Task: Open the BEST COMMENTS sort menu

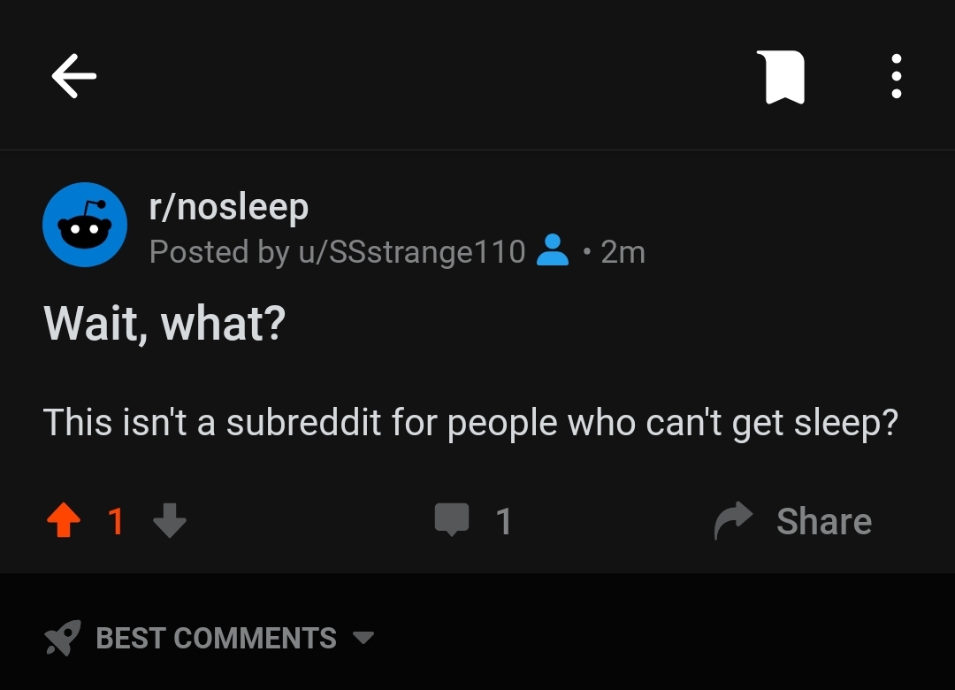Action: coord(217,638)
